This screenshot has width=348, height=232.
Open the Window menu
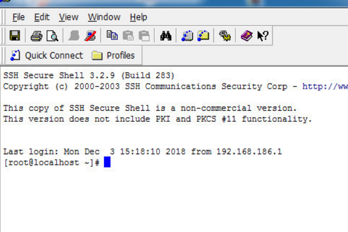pos(104,17)
